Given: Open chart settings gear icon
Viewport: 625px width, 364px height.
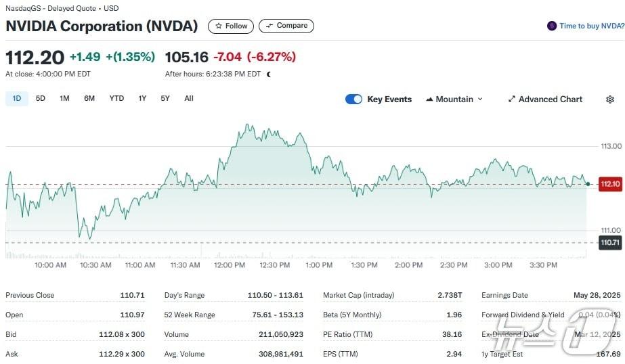Looking at the screenshot, I should [x=609, y=99].
